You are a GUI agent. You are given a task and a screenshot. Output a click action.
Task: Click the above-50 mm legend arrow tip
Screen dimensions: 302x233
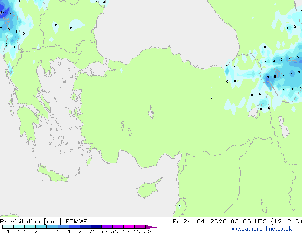coord(151,227)
